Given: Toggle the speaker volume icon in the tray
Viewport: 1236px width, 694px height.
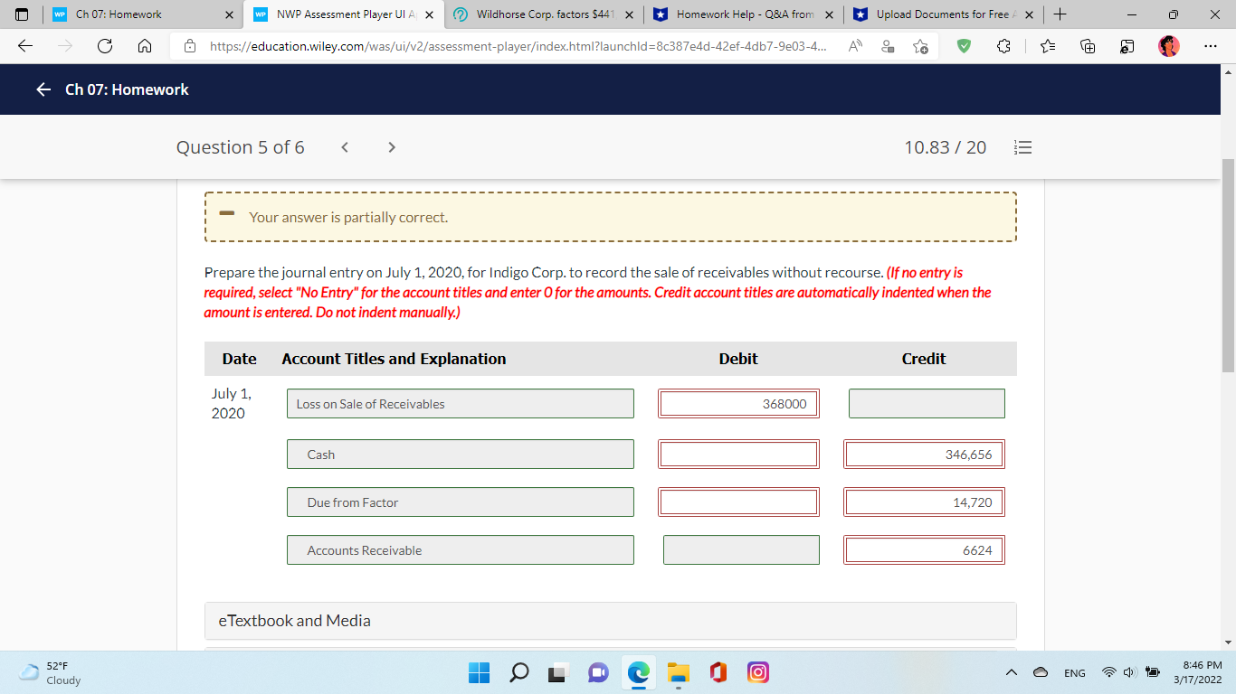Looking at the screenshot, I should coord(1129,672).
